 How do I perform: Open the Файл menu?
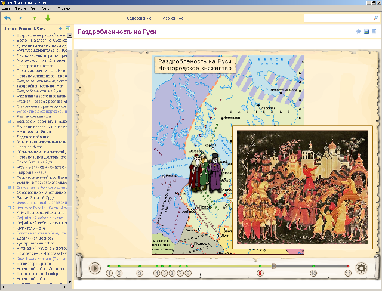tap(5, 8)
